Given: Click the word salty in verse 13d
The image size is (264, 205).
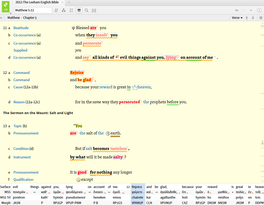Looking at the screenshot, I should pos(118,157).
